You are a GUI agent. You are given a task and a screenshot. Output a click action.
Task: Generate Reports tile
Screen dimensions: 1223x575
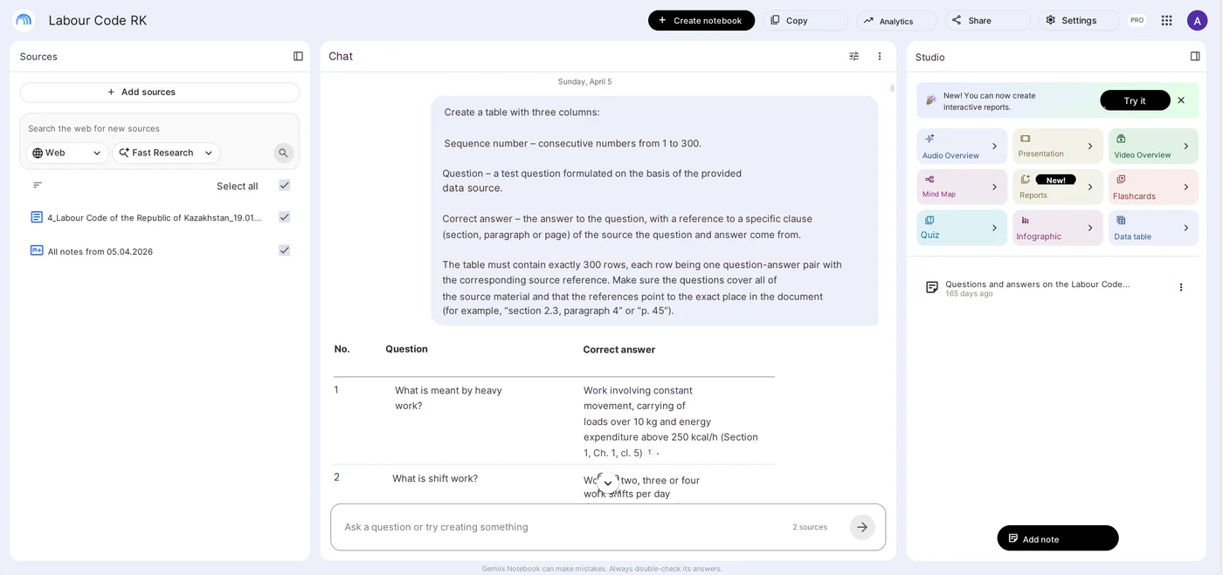(x=1057, y=187)
